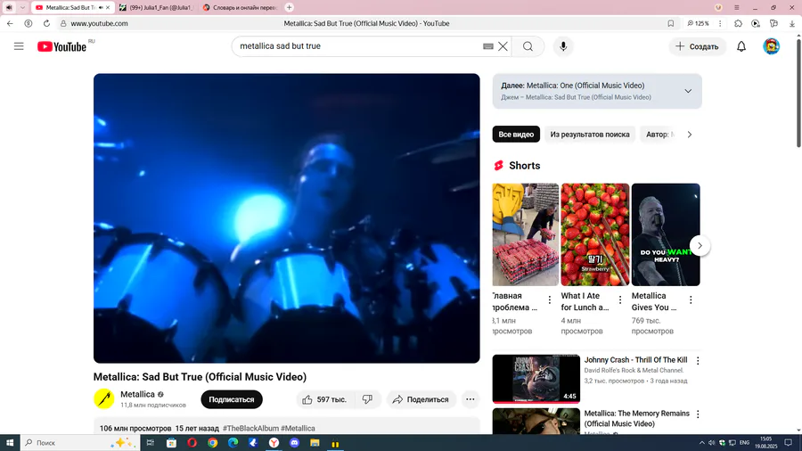Open the YouTube guide hamburger menu

pyautogui.click(x=19, y=46)
